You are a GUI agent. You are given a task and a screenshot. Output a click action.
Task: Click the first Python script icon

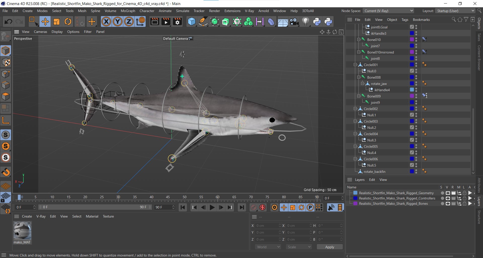click(317, 22)
